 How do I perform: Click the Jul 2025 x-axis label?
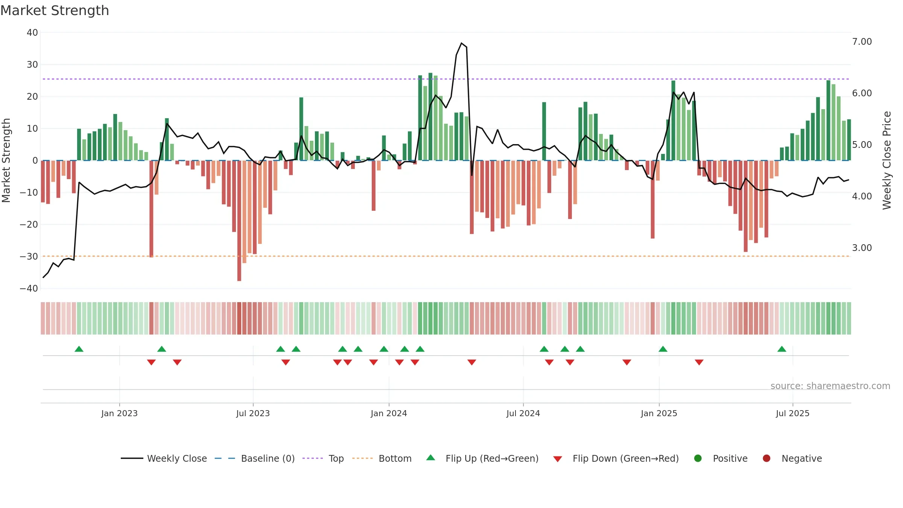point(792,413)
